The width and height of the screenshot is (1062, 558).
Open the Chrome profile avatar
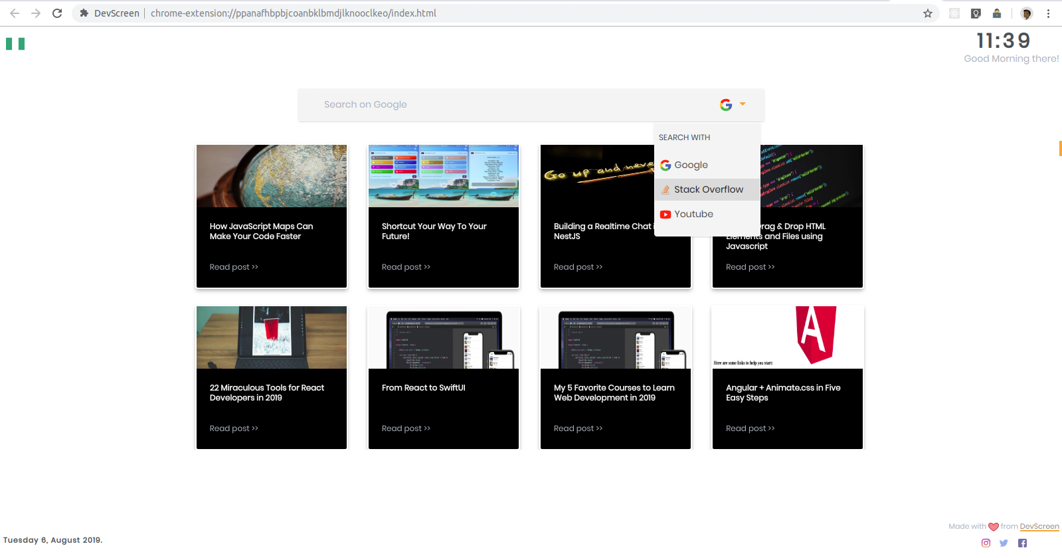pos(1027,13)
